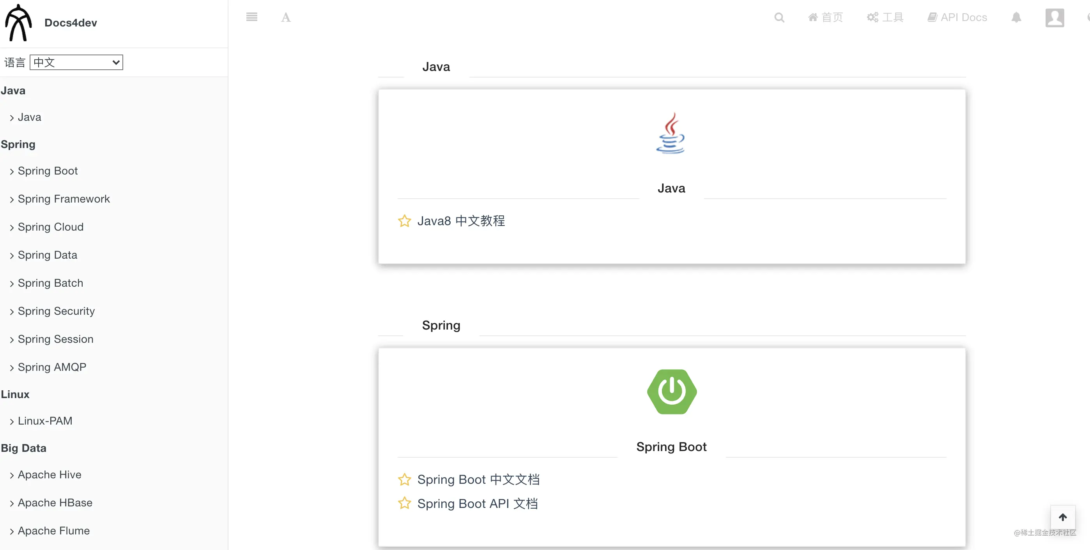Open search with the magnifier icon
This screenshot has height=550, width=1090.
pyautogui.click(x=779, y=17)
